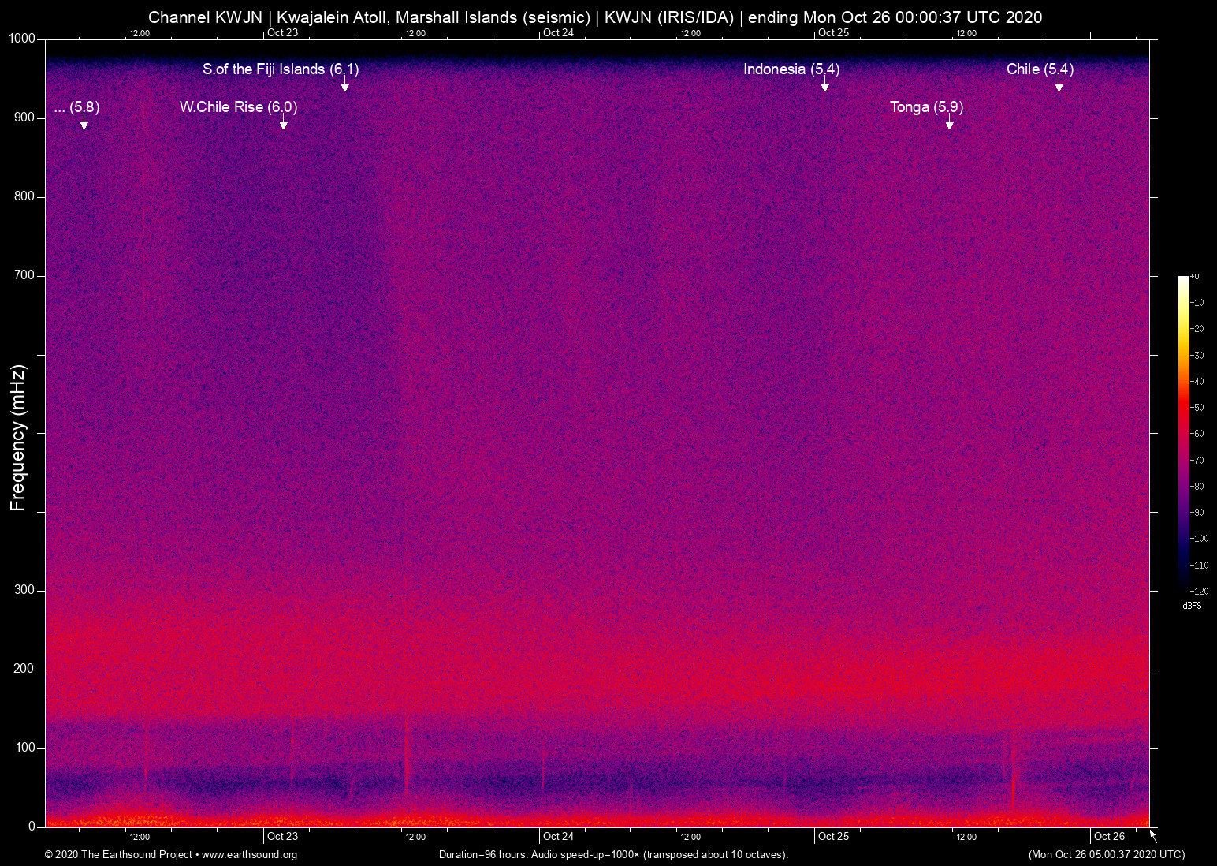This screenshot has height=866, width=1217.
Task: Click the Duration=96 hours caption text
Action: [x=612, y=855]
